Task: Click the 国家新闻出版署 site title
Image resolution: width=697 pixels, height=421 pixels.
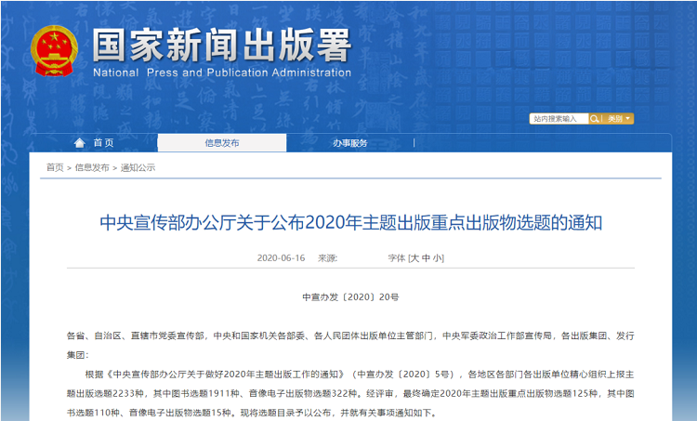Action: click(222, 45)
